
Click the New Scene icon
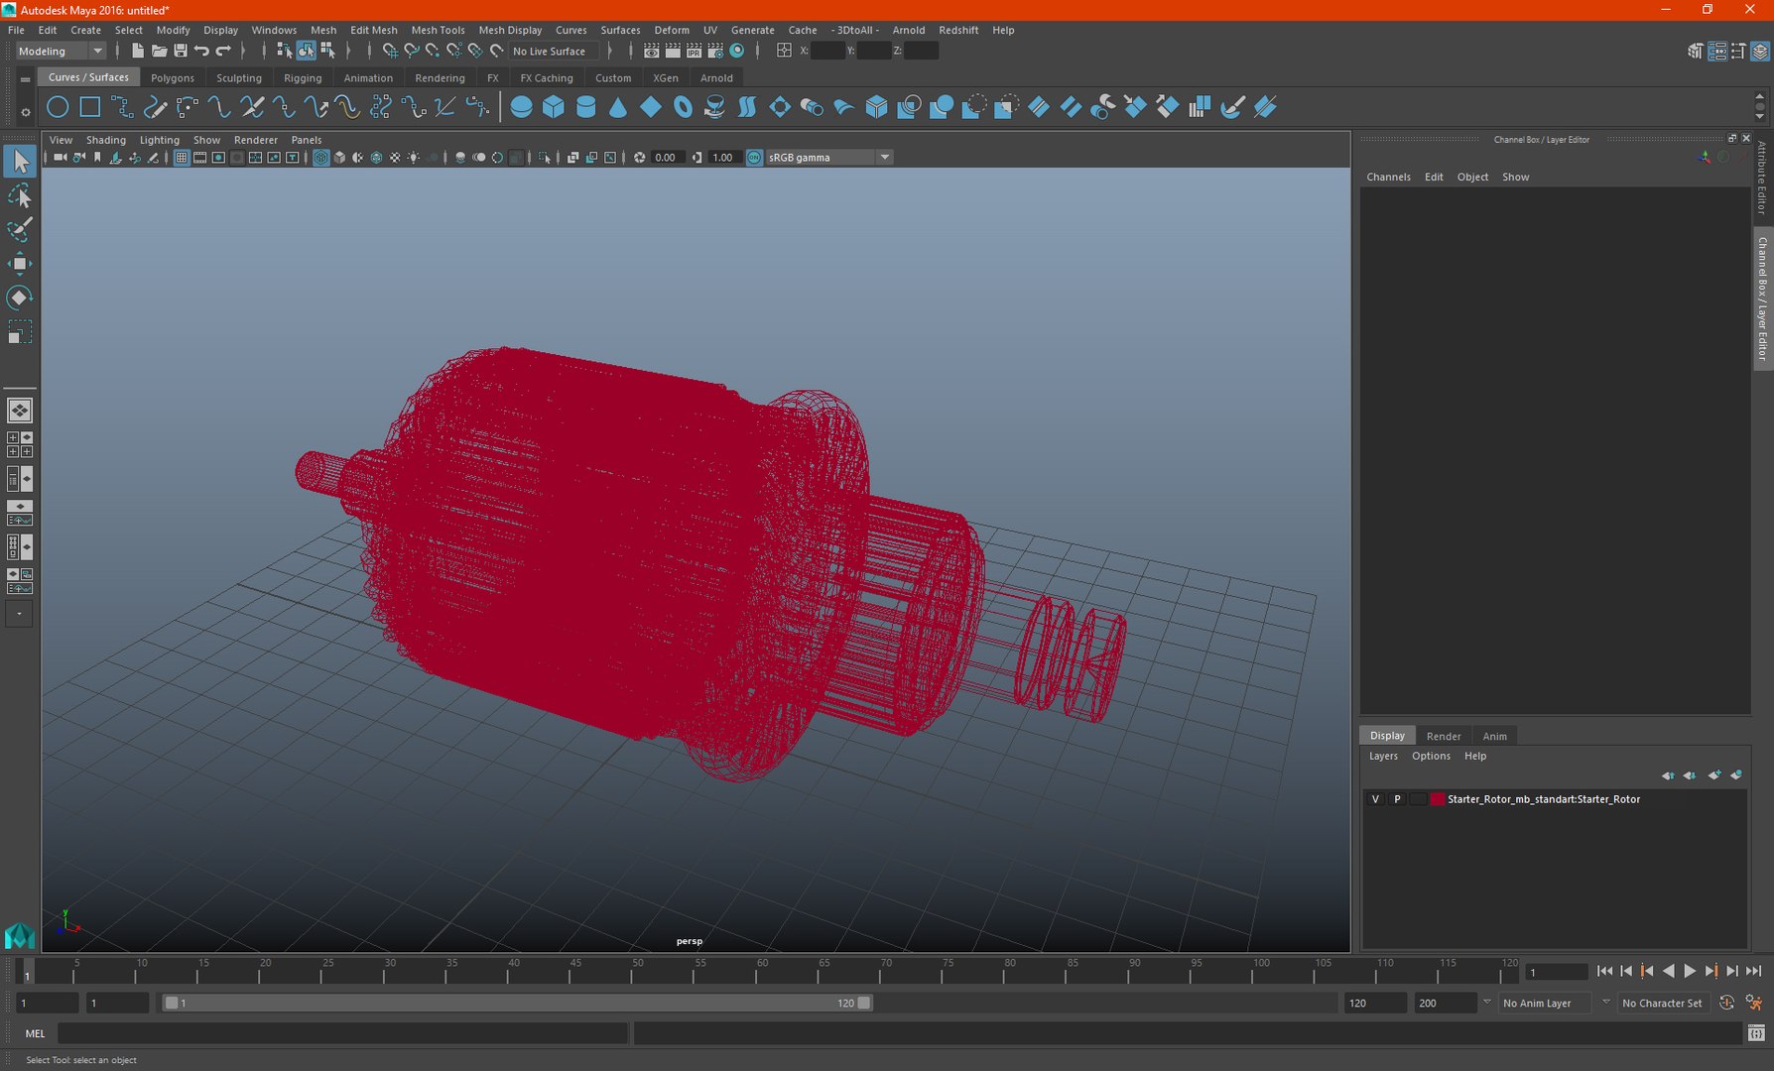pos(138,51)
